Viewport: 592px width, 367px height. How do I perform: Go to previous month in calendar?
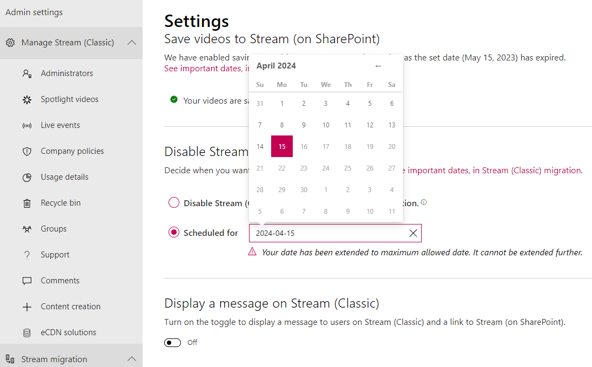[378, 66]
